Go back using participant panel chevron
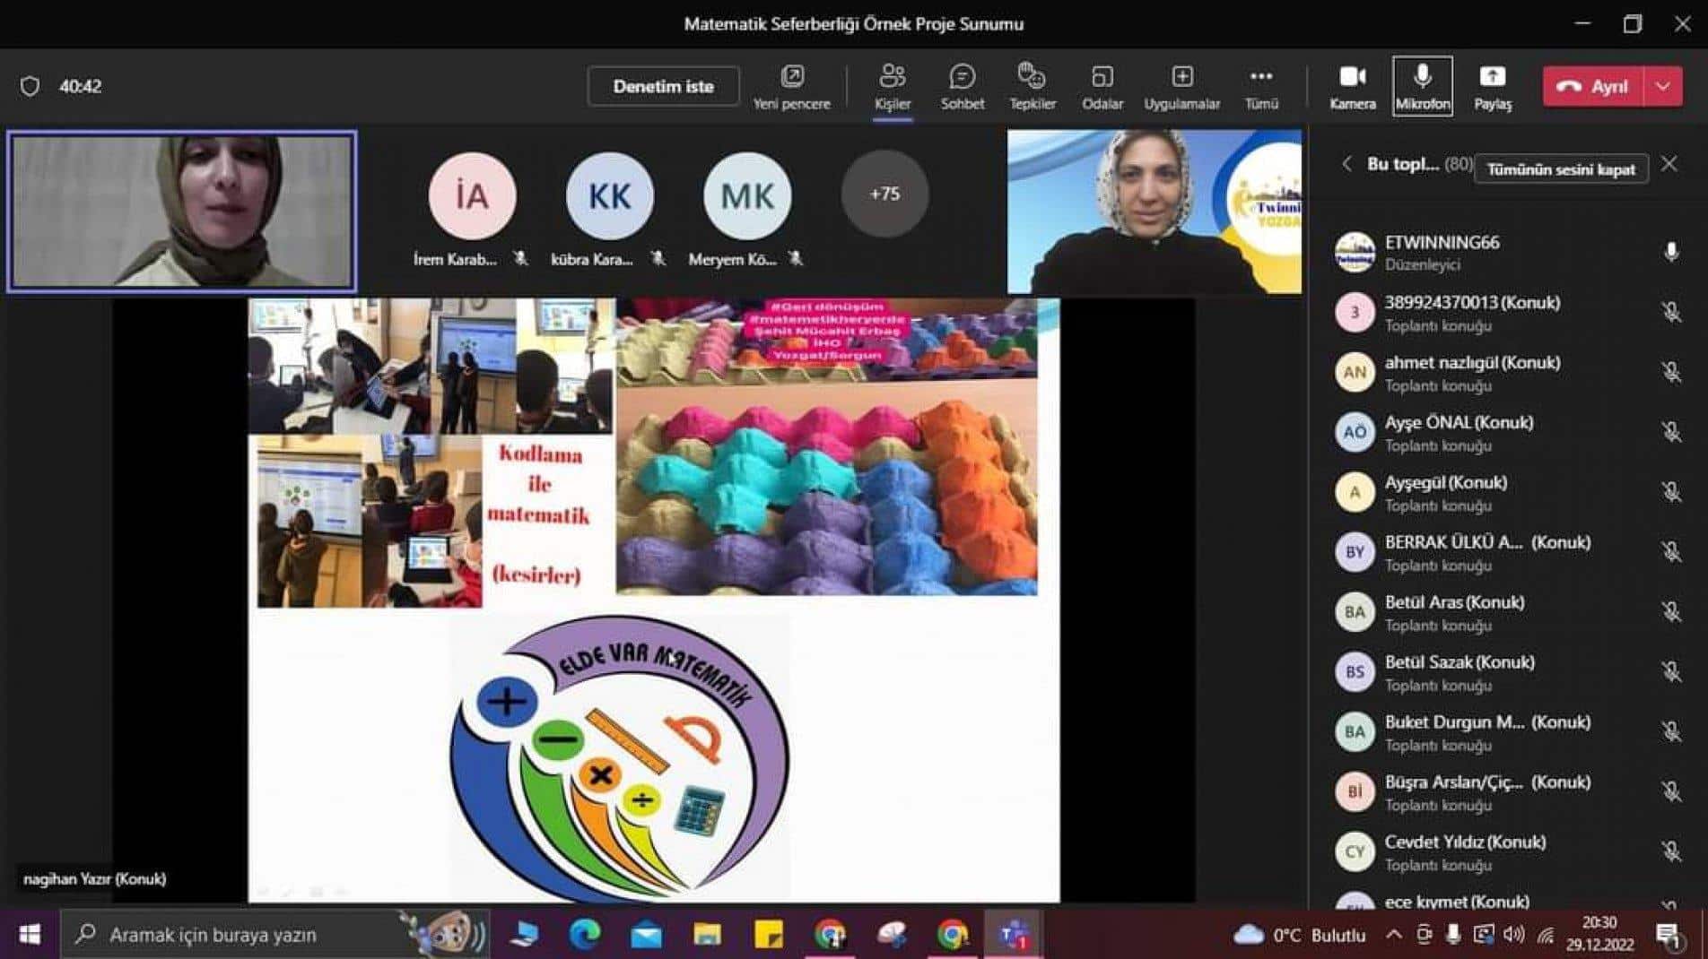The width and height of the screenshot is (1708, 959). (x=1346, y=164)
